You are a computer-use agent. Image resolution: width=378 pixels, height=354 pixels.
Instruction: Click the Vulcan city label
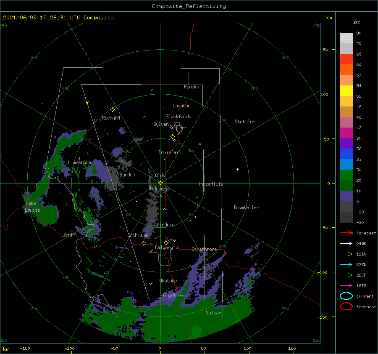(x=213, y=313)
